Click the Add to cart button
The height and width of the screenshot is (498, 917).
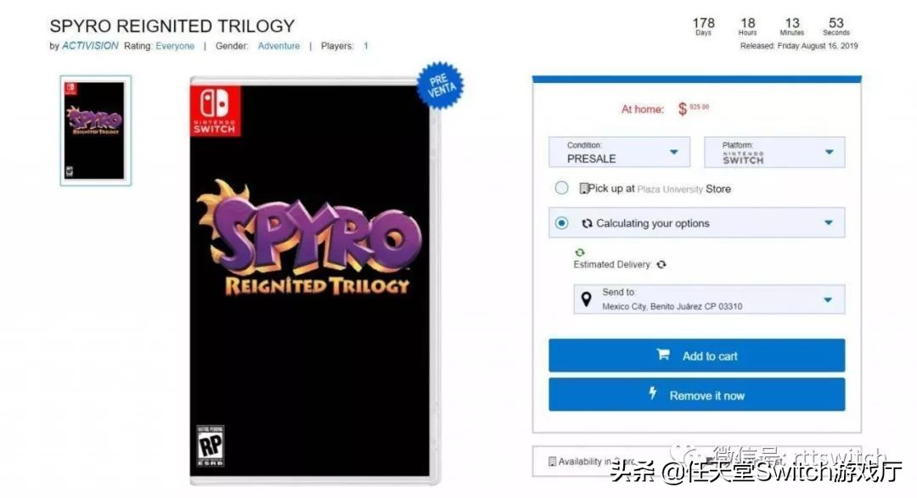tap(696, 355)
